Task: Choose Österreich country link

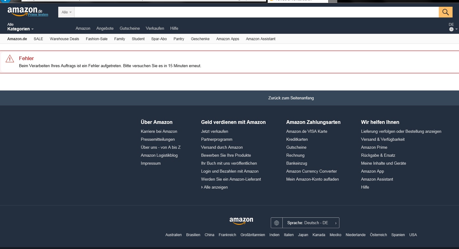Action: pos(378,235)
